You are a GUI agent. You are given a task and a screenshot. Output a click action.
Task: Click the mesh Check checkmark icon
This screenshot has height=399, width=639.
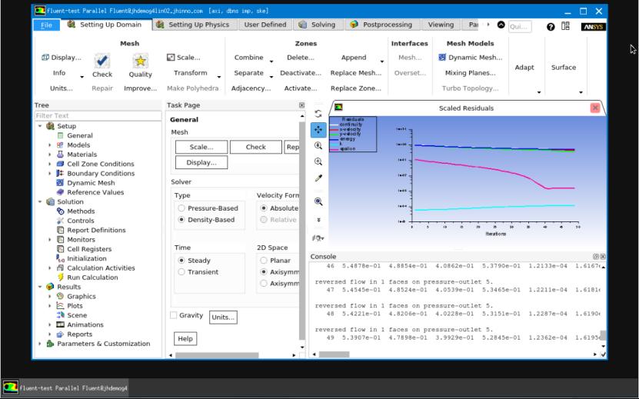(x=102, y=62)
